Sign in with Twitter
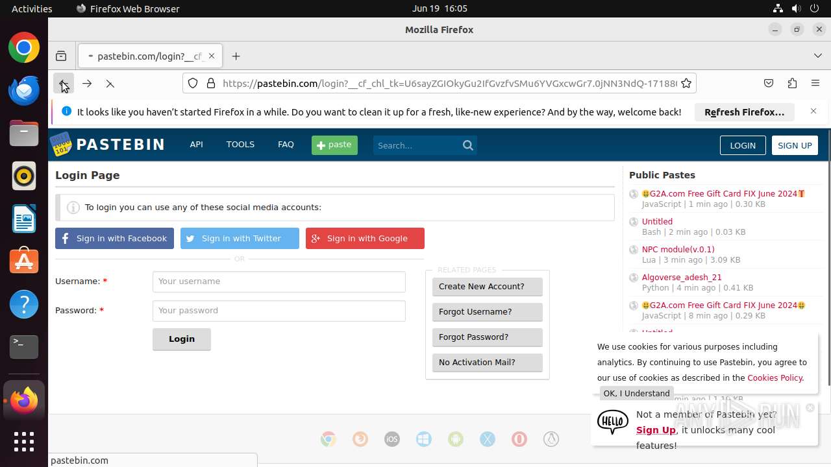 pos(240,238)
